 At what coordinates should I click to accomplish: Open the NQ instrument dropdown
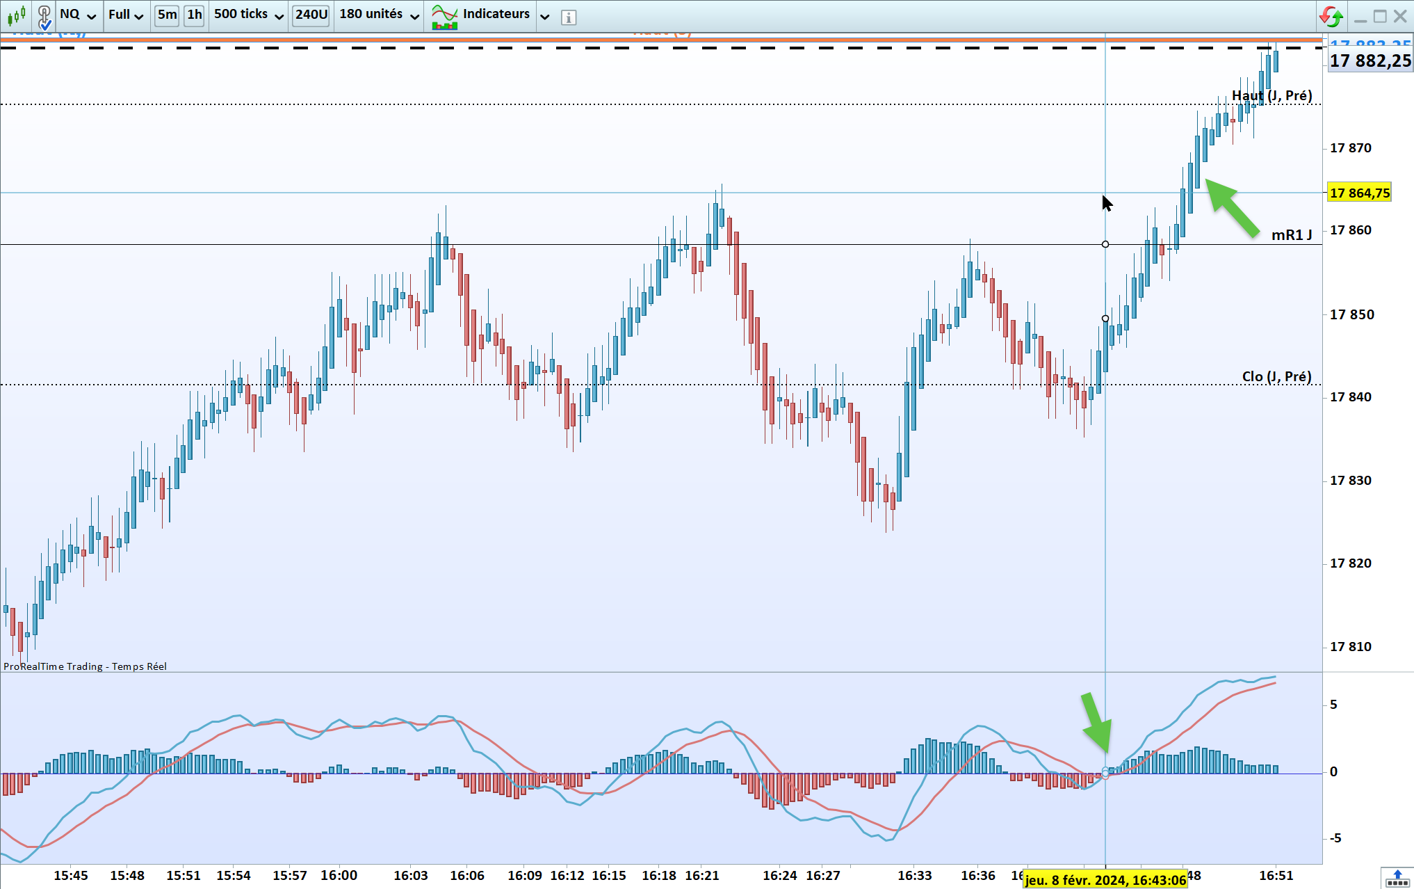point(78,15)
